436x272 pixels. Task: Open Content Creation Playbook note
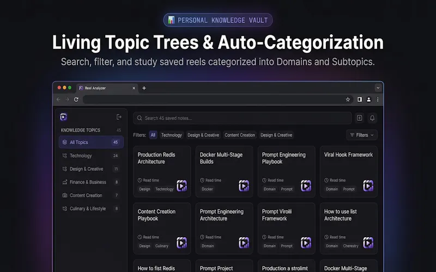pos(162,228)
